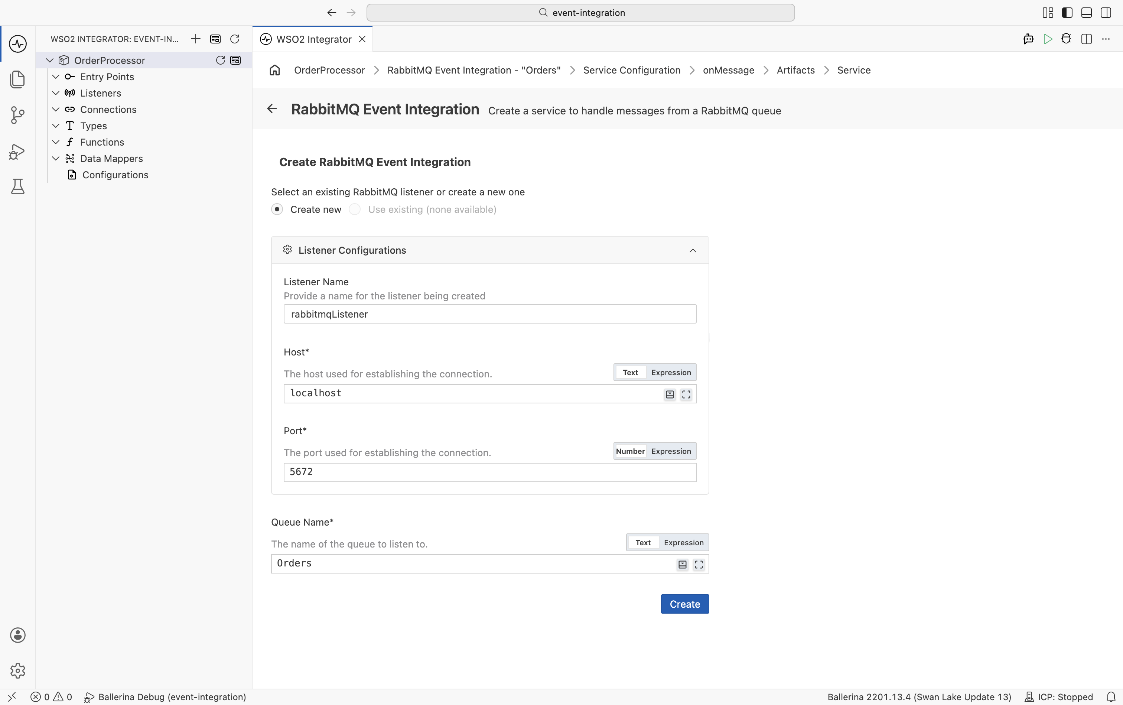Toggle the bottom panel layout icon
This screenshot has width=1123, height=705.
(1087, 13)
